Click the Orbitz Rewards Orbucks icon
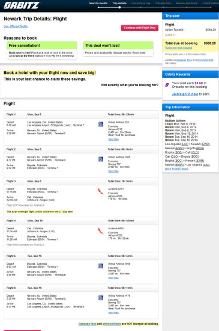This screenshot has width=219, height=331. 167,85
